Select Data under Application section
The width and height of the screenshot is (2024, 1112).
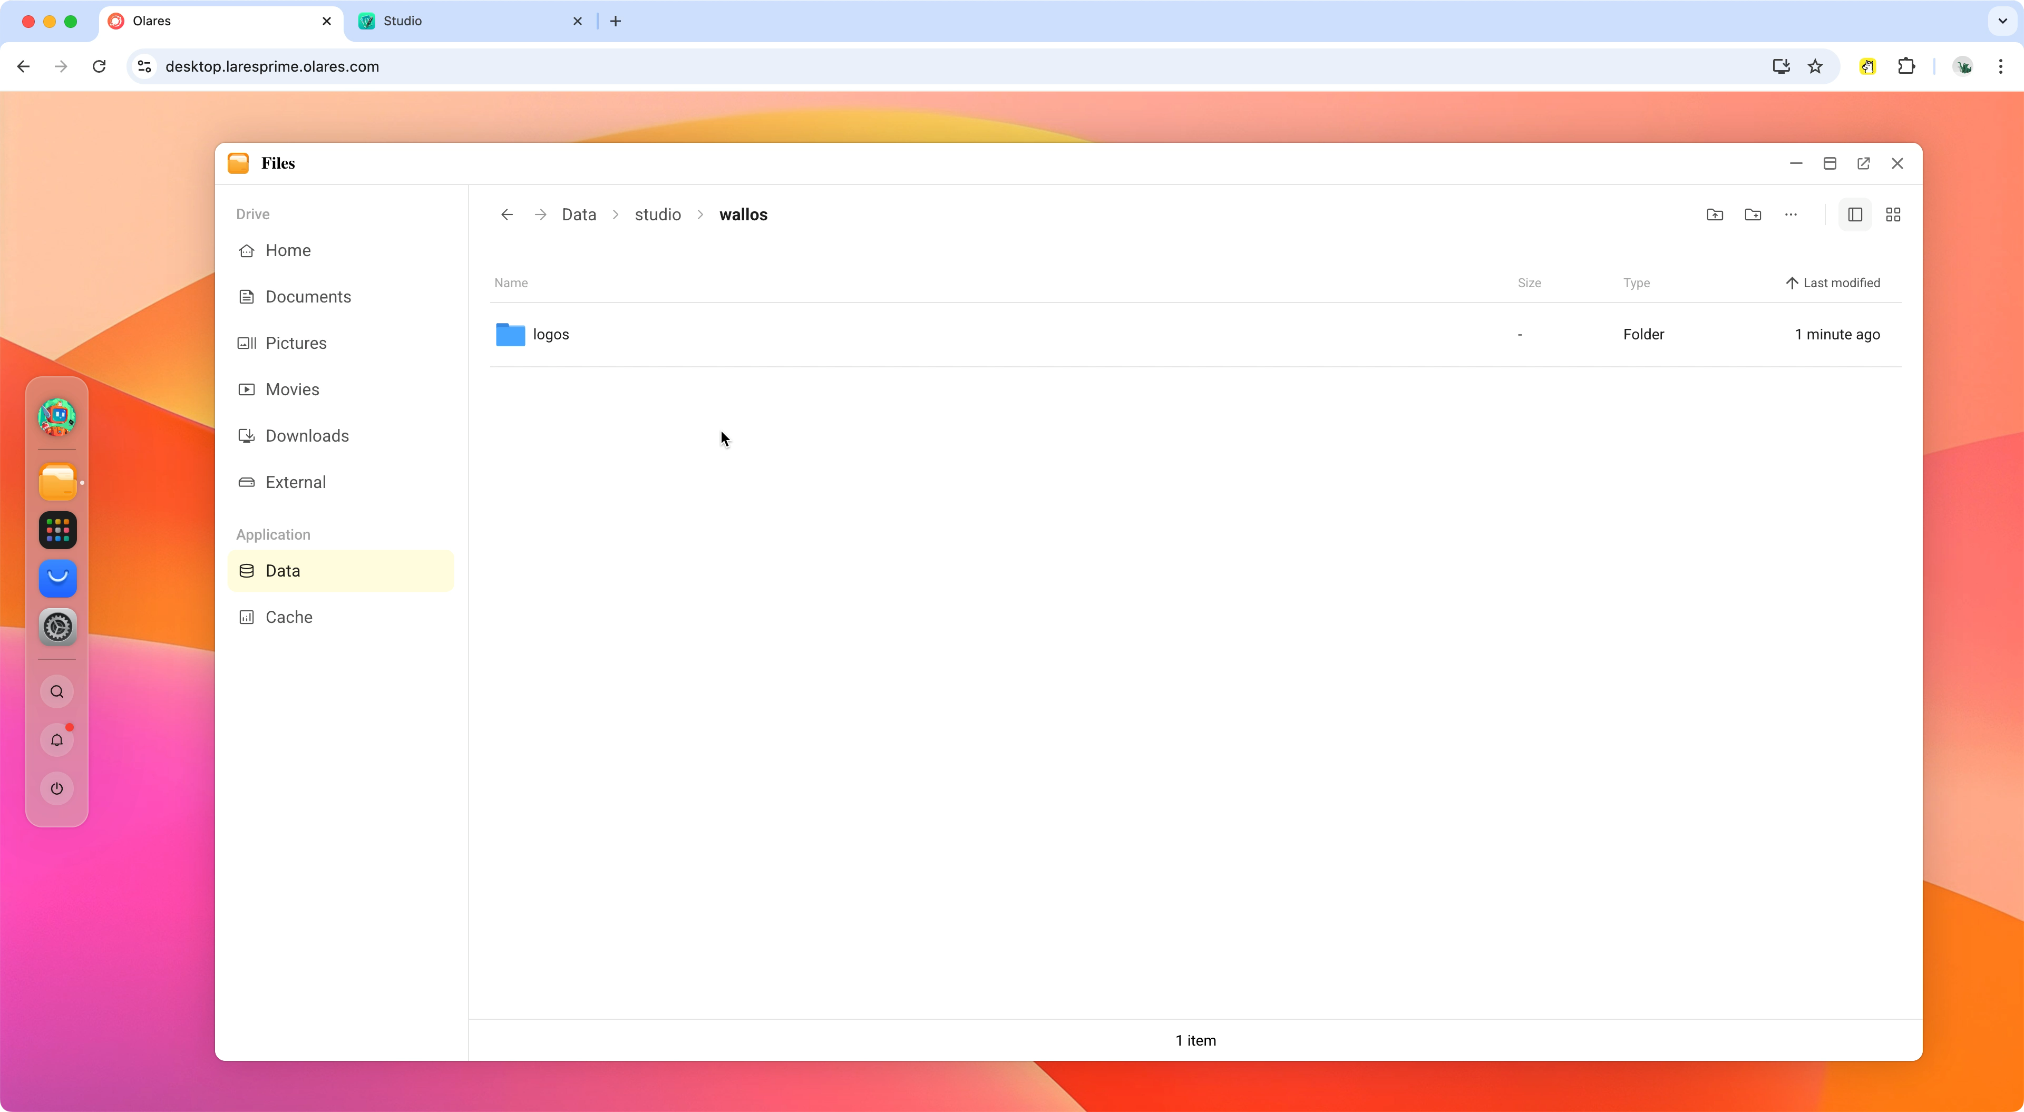tap(281, 571)
